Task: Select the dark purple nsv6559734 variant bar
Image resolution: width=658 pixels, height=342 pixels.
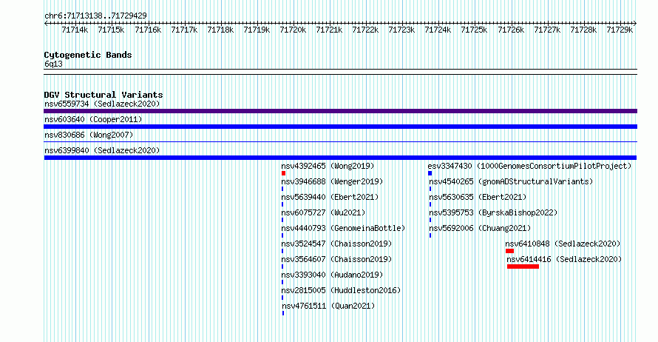Action: click(x=340, y=111)
